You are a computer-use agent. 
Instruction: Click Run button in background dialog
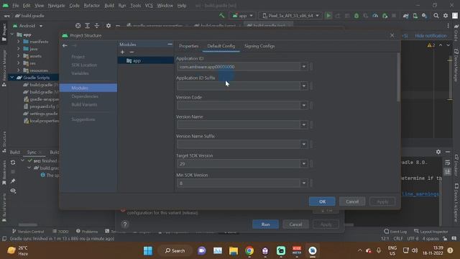pyautogui.click(x=265, y=224)
